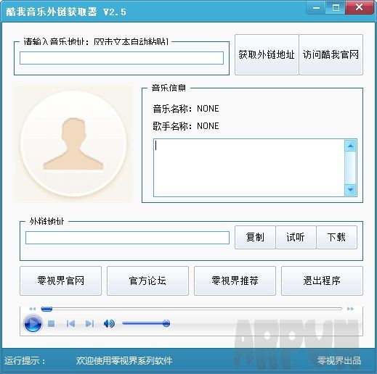
Task: Open the 零视界官网 button
Action: tap(60, 280)
